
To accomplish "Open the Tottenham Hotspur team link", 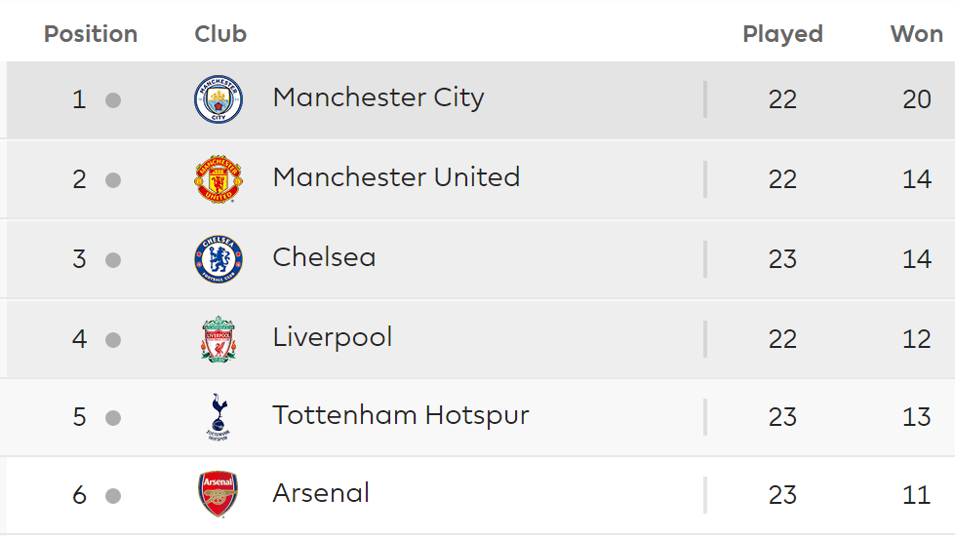I will click(401, 415).
